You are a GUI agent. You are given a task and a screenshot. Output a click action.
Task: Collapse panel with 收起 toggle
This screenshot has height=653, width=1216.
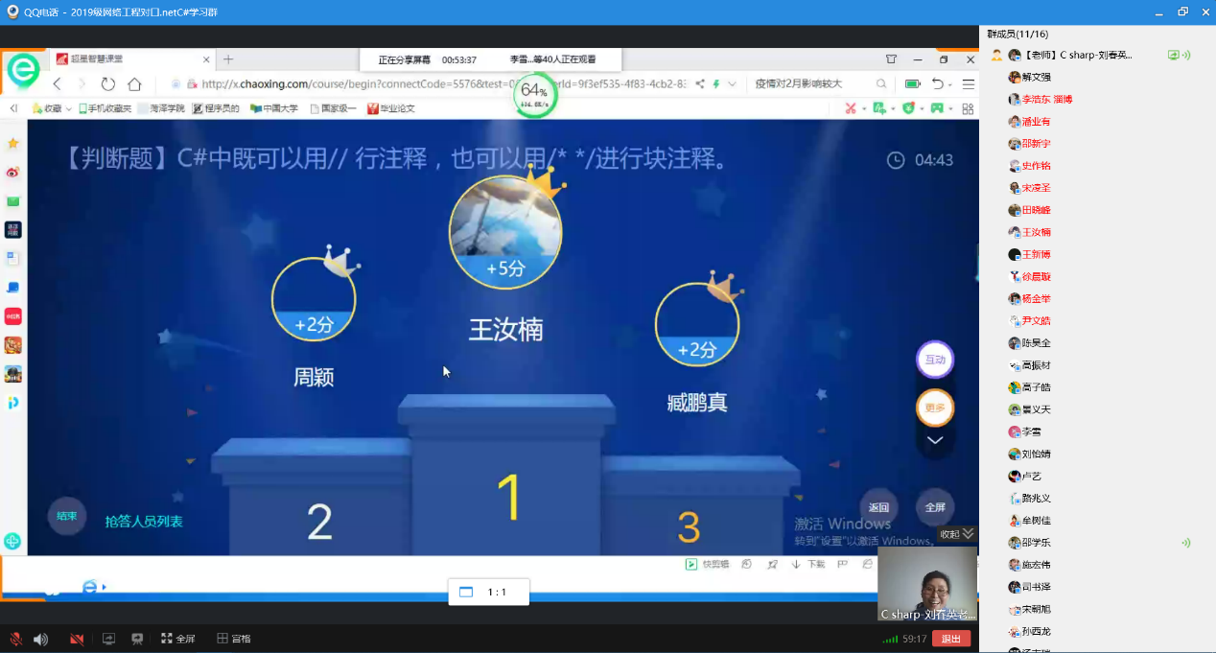pos(956,534)
